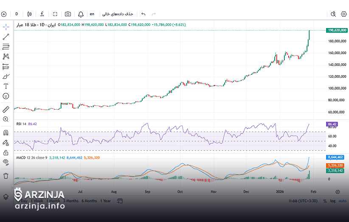Select the trend line drawing tool
The height and width of the screenshot is (222, 349).
coord(6,37)
